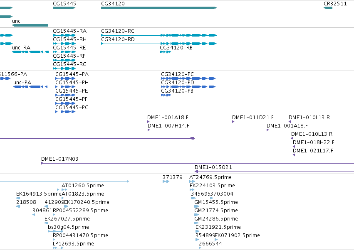Image resolution: width=354 pixels, height=250 pixels.
Task: Select transcript CG15445-RH label
Action: tap(69, 39)
